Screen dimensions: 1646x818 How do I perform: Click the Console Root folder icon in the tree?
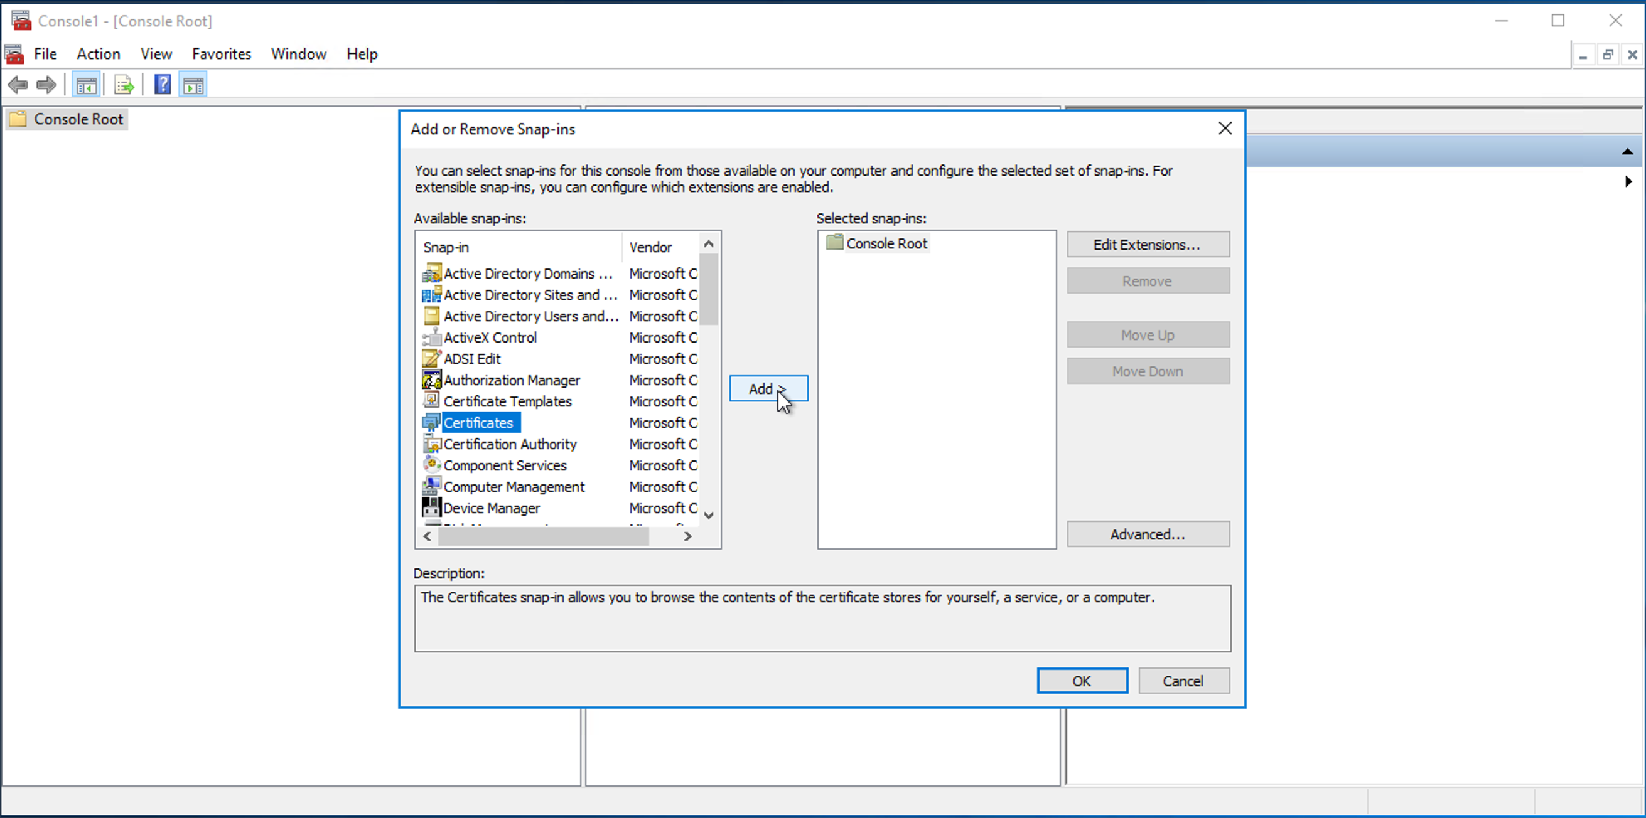coord(18,119)
